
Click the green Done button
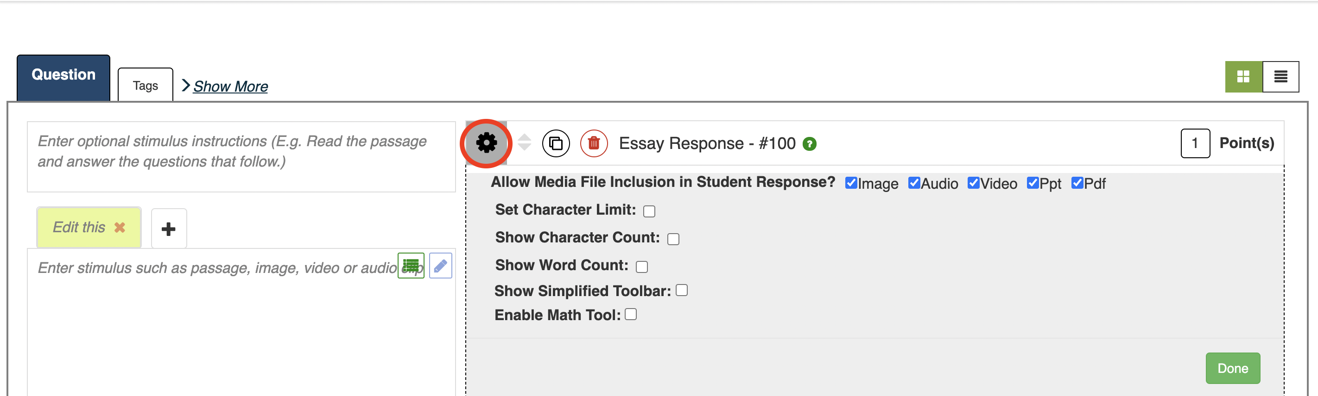1233,368
